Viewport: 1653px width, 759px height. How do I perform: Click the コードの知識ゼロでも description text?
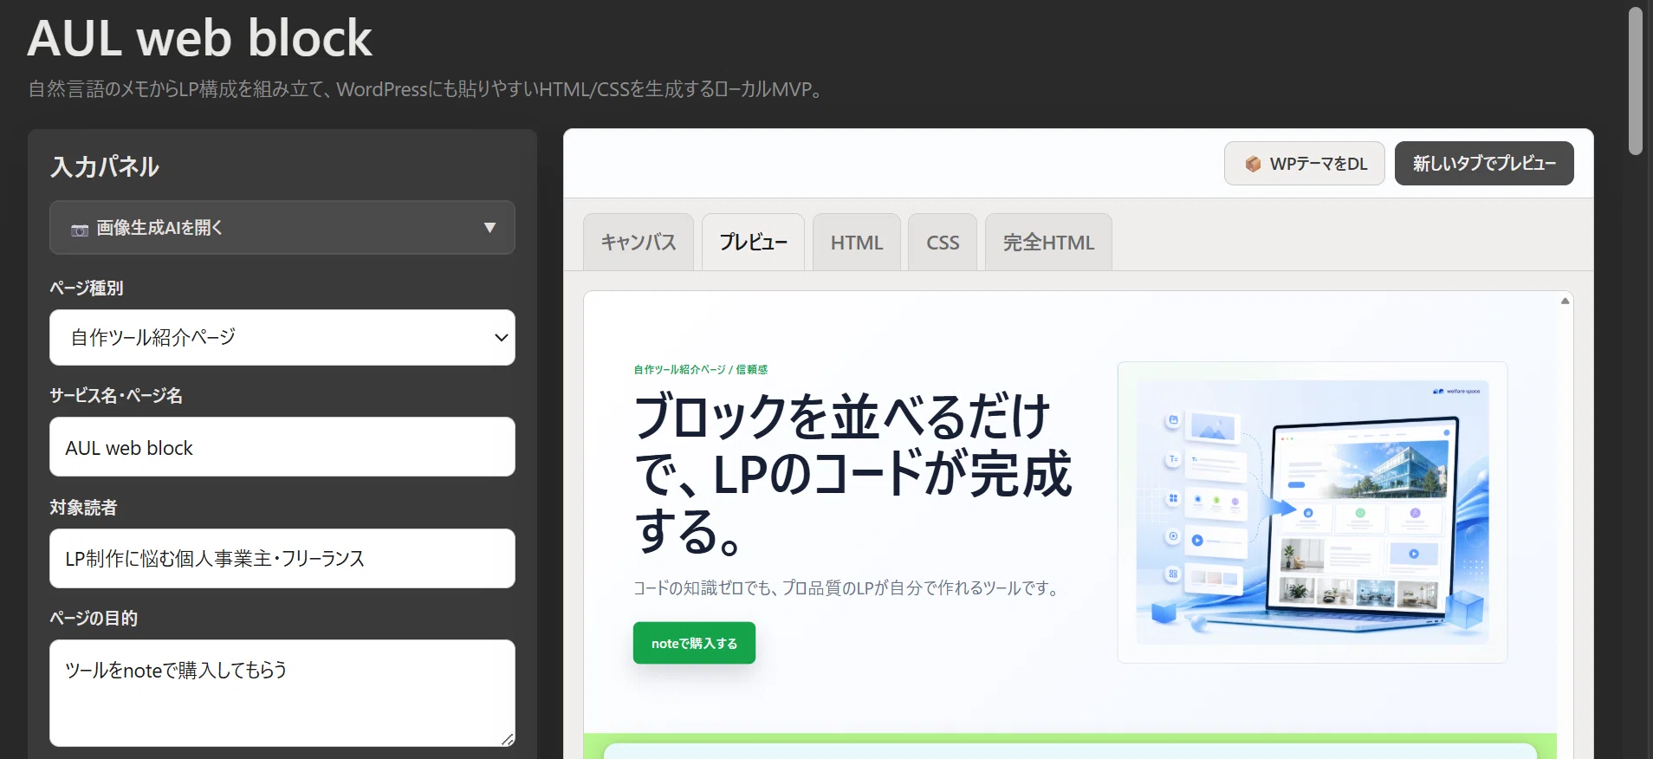pos(848,588)
